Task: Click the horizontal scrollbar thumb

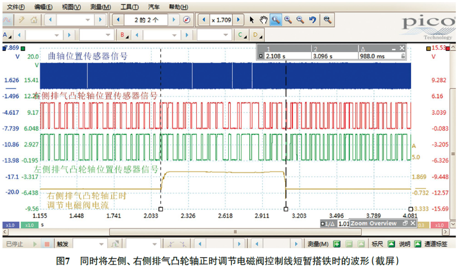Action: click(x=235, y=232)
